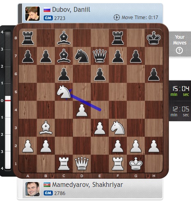Click the Russian flag icon
Screen dimensions: 191x202
tap(47, 10)
